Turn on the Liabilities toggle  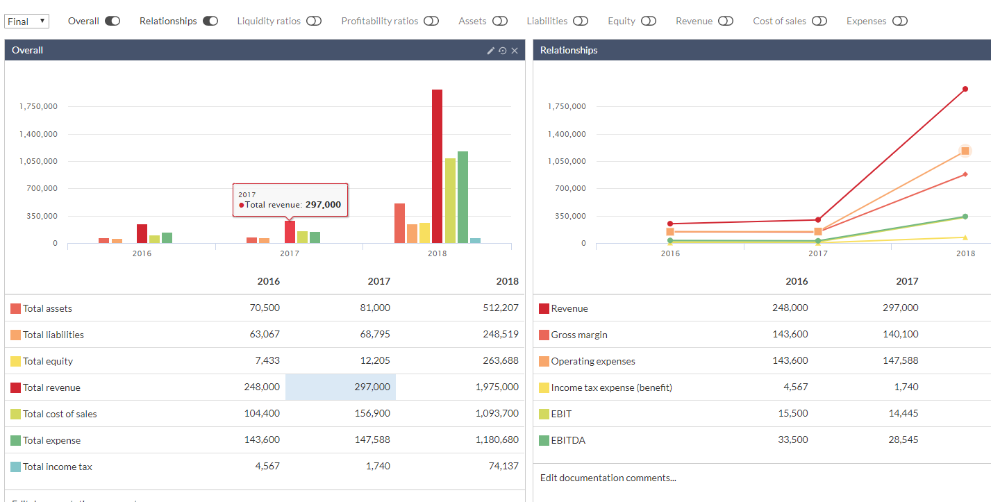(x=581, y=21)
